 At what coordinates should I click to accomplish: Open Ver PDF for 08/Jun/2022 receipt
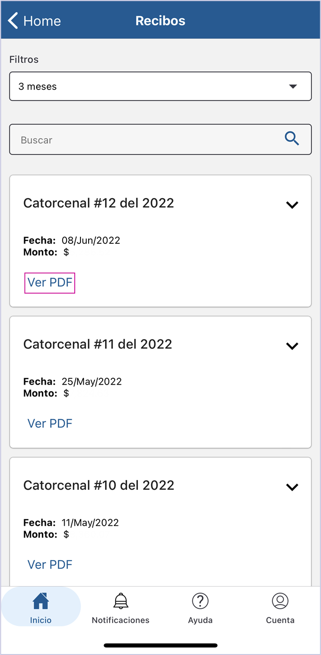tap(50, 282)
